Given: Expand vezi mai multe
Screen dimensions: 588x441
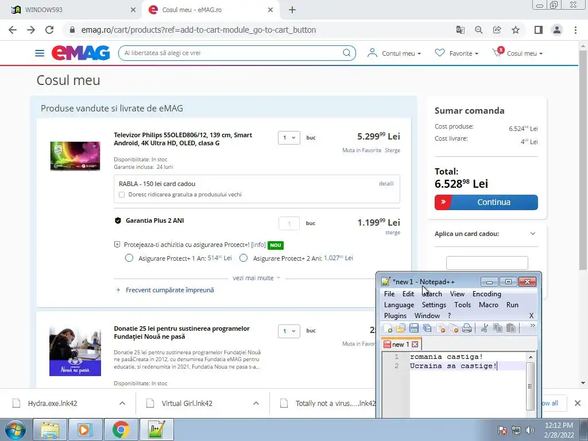Looking at the screenshot, I should (x=257, y=278).
